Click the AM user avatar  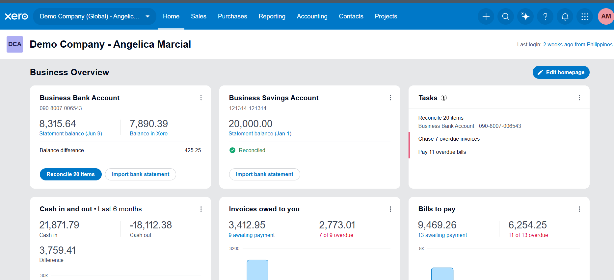click(606, 16)
